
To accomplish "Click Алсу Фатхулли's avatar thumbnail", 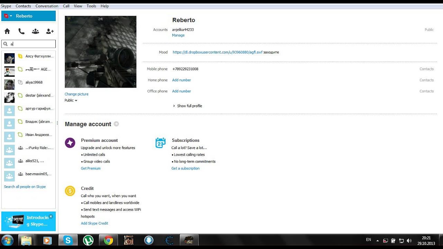I will [9, 58].
